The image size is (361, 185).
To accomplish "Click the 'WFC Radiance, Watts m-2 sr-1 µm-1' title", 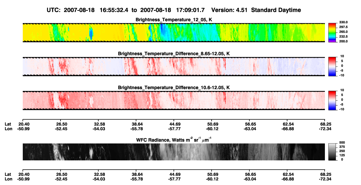I will [174, 140].
